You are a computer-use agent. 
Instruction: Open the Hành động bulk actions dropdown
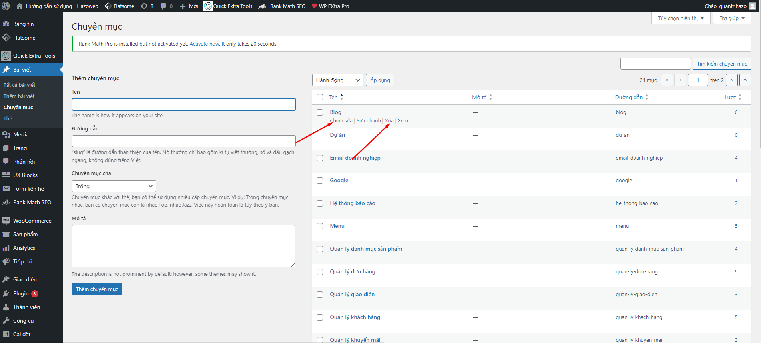[x=337, y=80]
